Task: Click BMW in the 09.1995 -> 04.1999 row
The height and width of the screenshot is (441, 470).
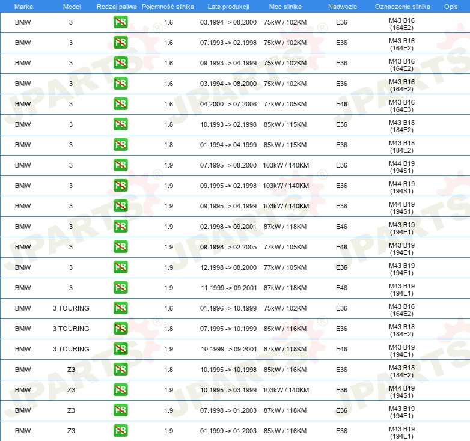Action: (x=23, y=206)
